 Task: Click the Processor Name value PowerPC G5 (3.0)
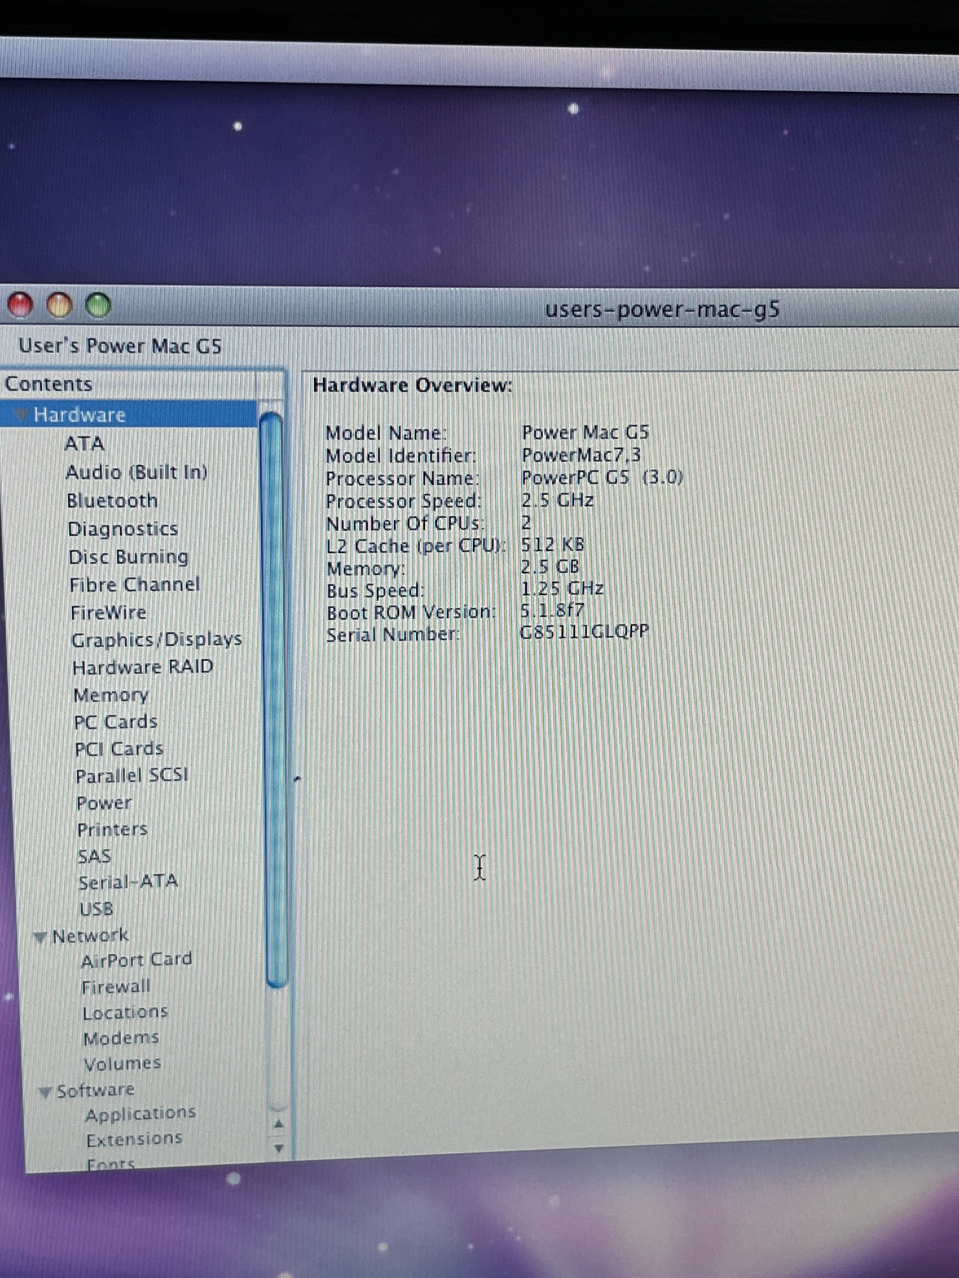602,478
